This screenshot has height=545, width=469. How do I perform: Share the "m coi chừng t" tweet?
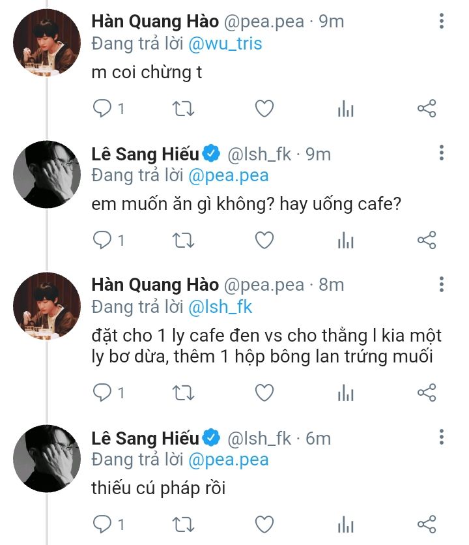click(x=426, y=108)
